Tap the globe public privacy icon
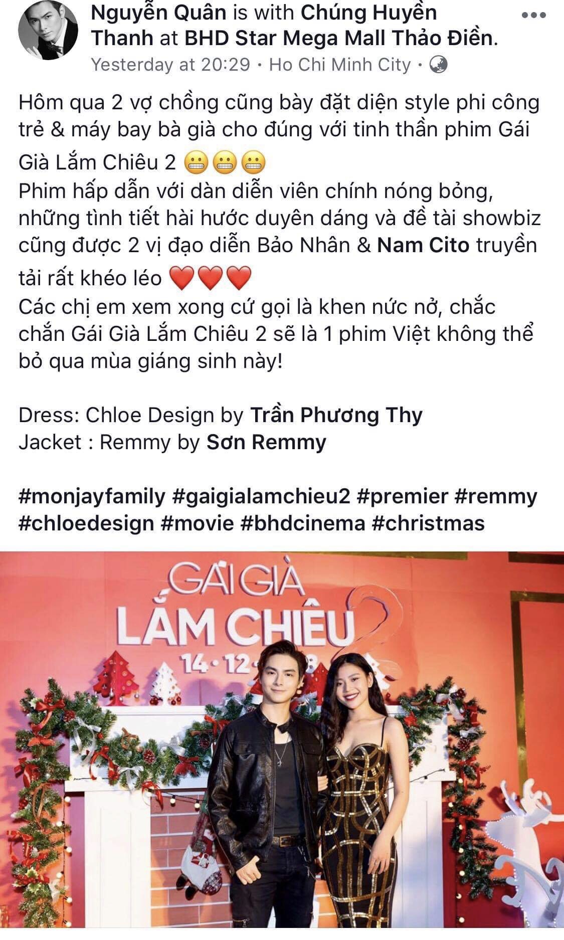 [x=439, y=65]
